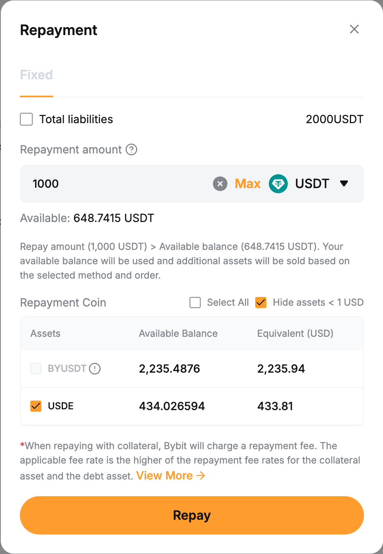Uncheck Hide assets < 1 USD

[x=261, y=303]
